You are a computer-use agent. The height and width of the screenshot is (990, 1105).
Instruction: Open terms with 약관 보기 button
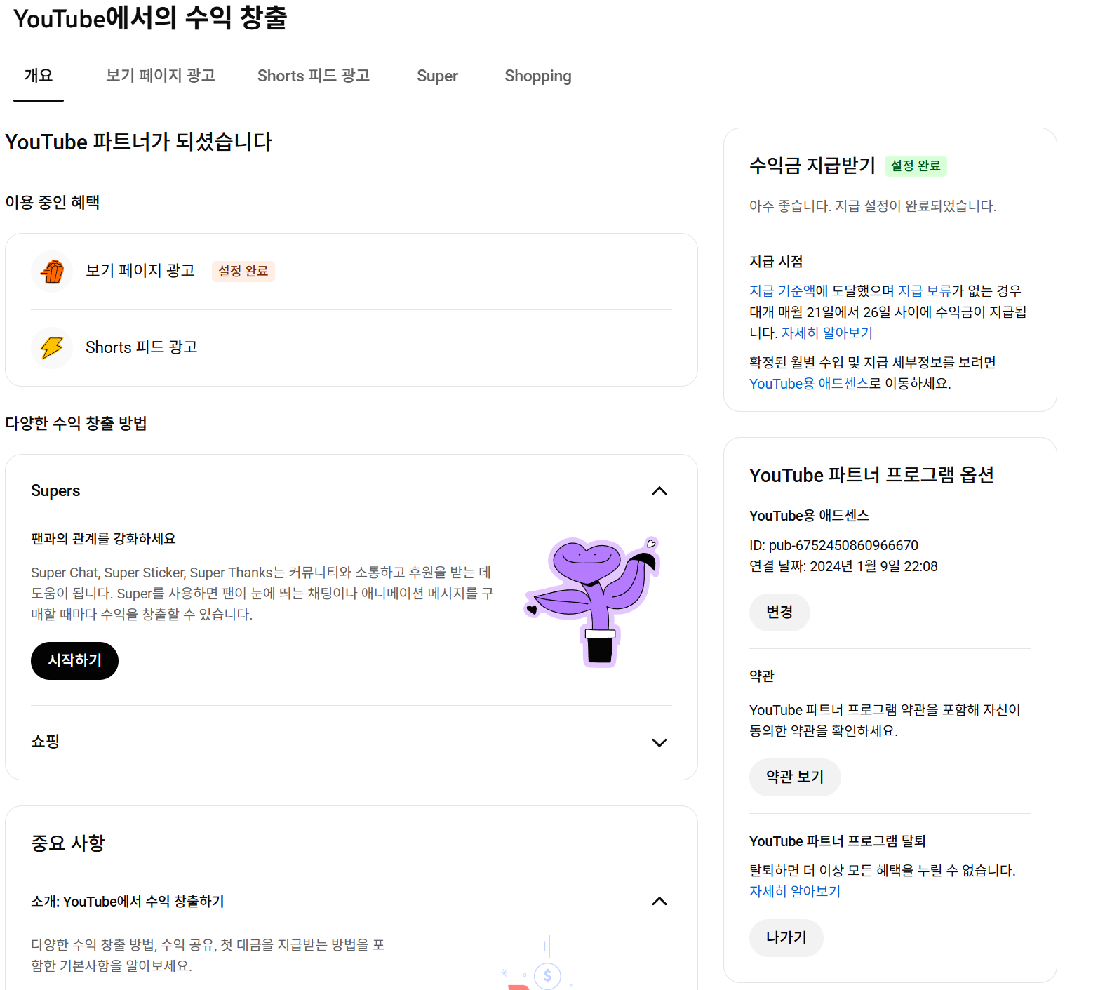pos(794,777)
